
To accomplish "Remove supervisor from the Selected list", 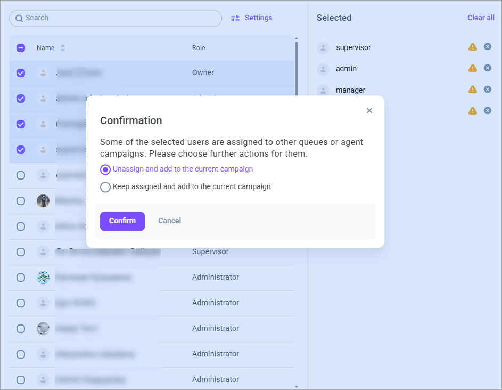I will (x=488, y=47).
